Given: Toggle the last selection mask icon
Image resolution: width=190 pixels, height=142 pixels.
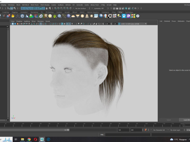Looking at the screenshot, I should point(44,8).
